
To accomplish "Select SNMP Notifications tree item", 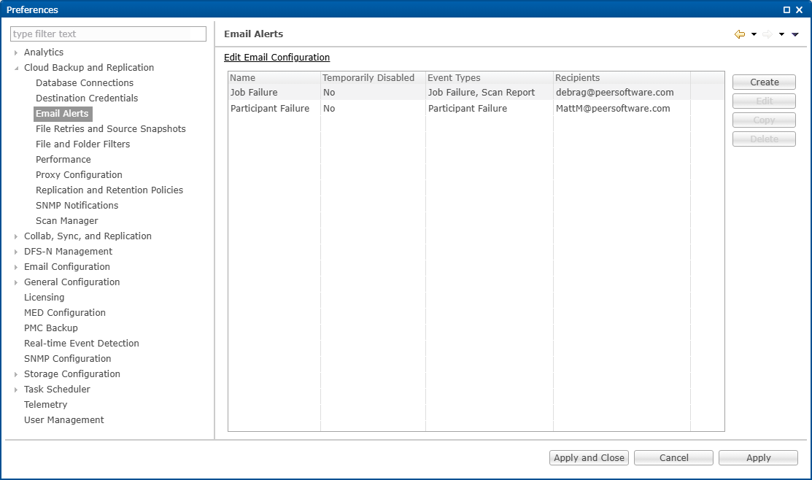I will pos(77,206).
